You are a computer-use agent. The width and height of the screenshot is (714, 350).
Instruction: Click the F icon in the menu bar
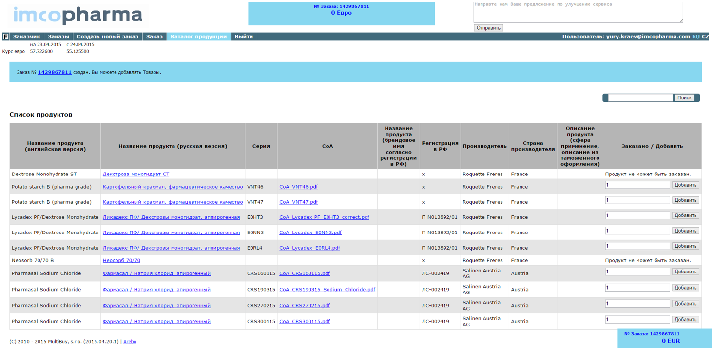coord(6,37)
